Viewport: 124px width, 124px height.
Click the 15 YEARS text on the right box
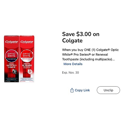(27, 65)
